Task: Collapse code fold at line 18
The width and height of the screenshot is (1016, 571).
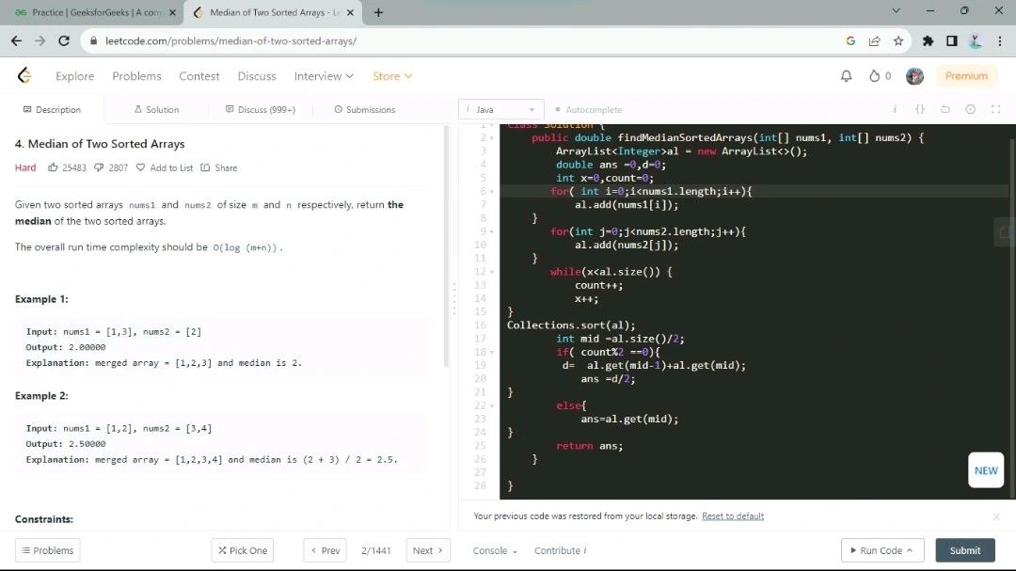Action: [492, 353]
